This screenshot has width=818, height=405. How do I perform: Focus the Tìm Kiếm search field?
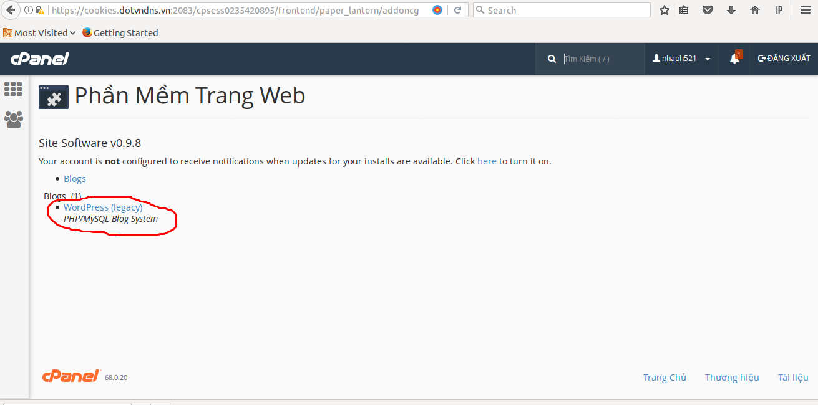601,59
